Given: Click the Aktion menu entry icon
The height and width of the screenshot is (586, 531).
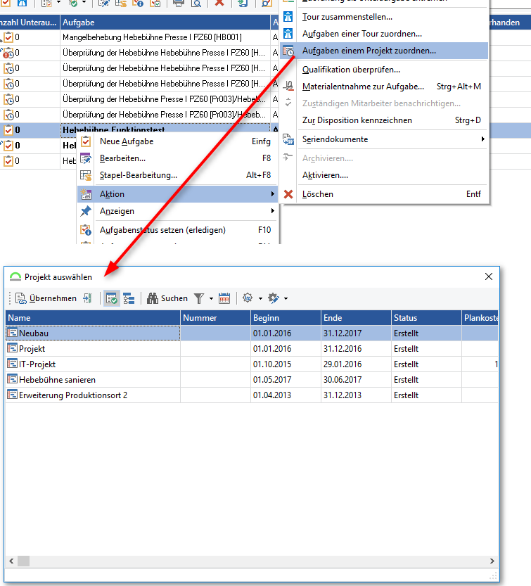Looking at the screenshot, I should click(x=86, y=194).
